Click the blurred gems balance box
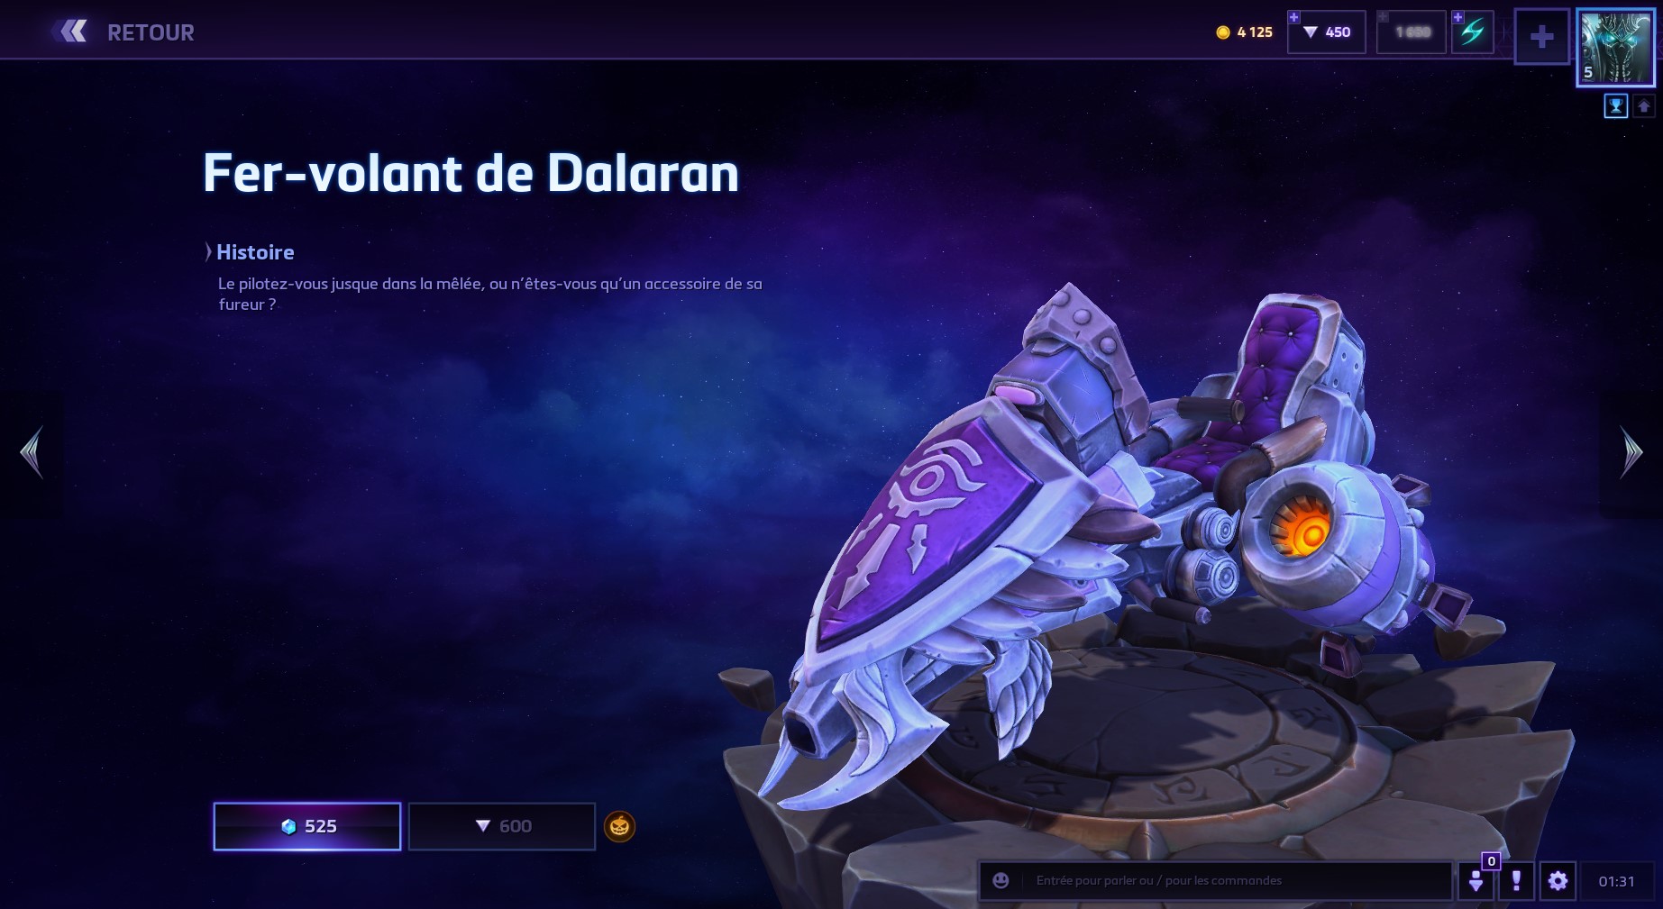1663x909 pixels. 1412,32
